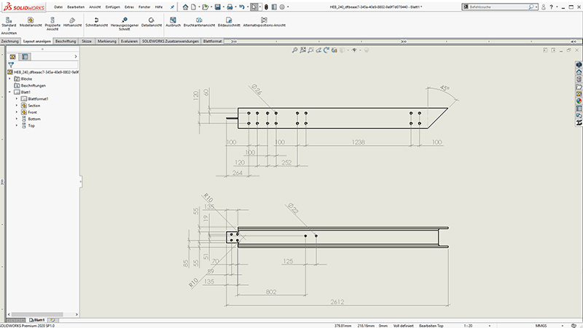Open the Blattformat tab
The height and width of the screenshot is (328, 583).
click(214, 42)
